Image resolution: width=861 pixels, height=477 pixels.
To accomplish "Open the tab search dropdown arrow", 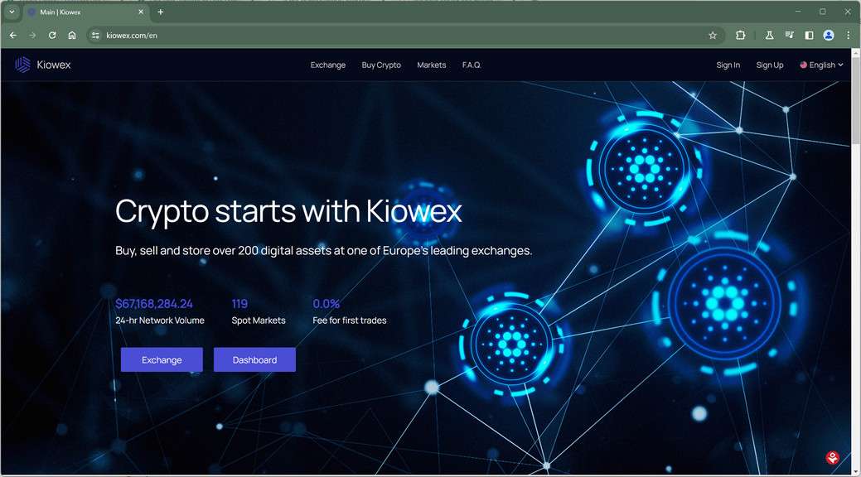I will point(12,12).
